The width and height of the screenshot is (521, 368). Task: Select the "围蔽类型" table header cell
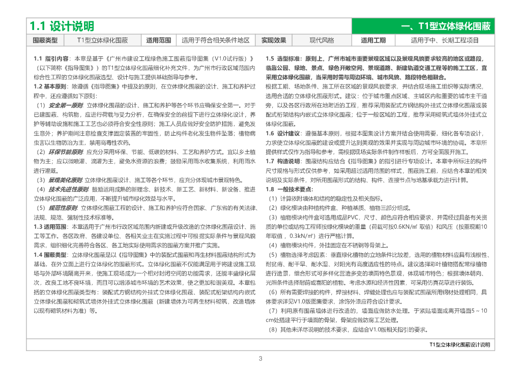pyautogui.click(x=45, y=41)
